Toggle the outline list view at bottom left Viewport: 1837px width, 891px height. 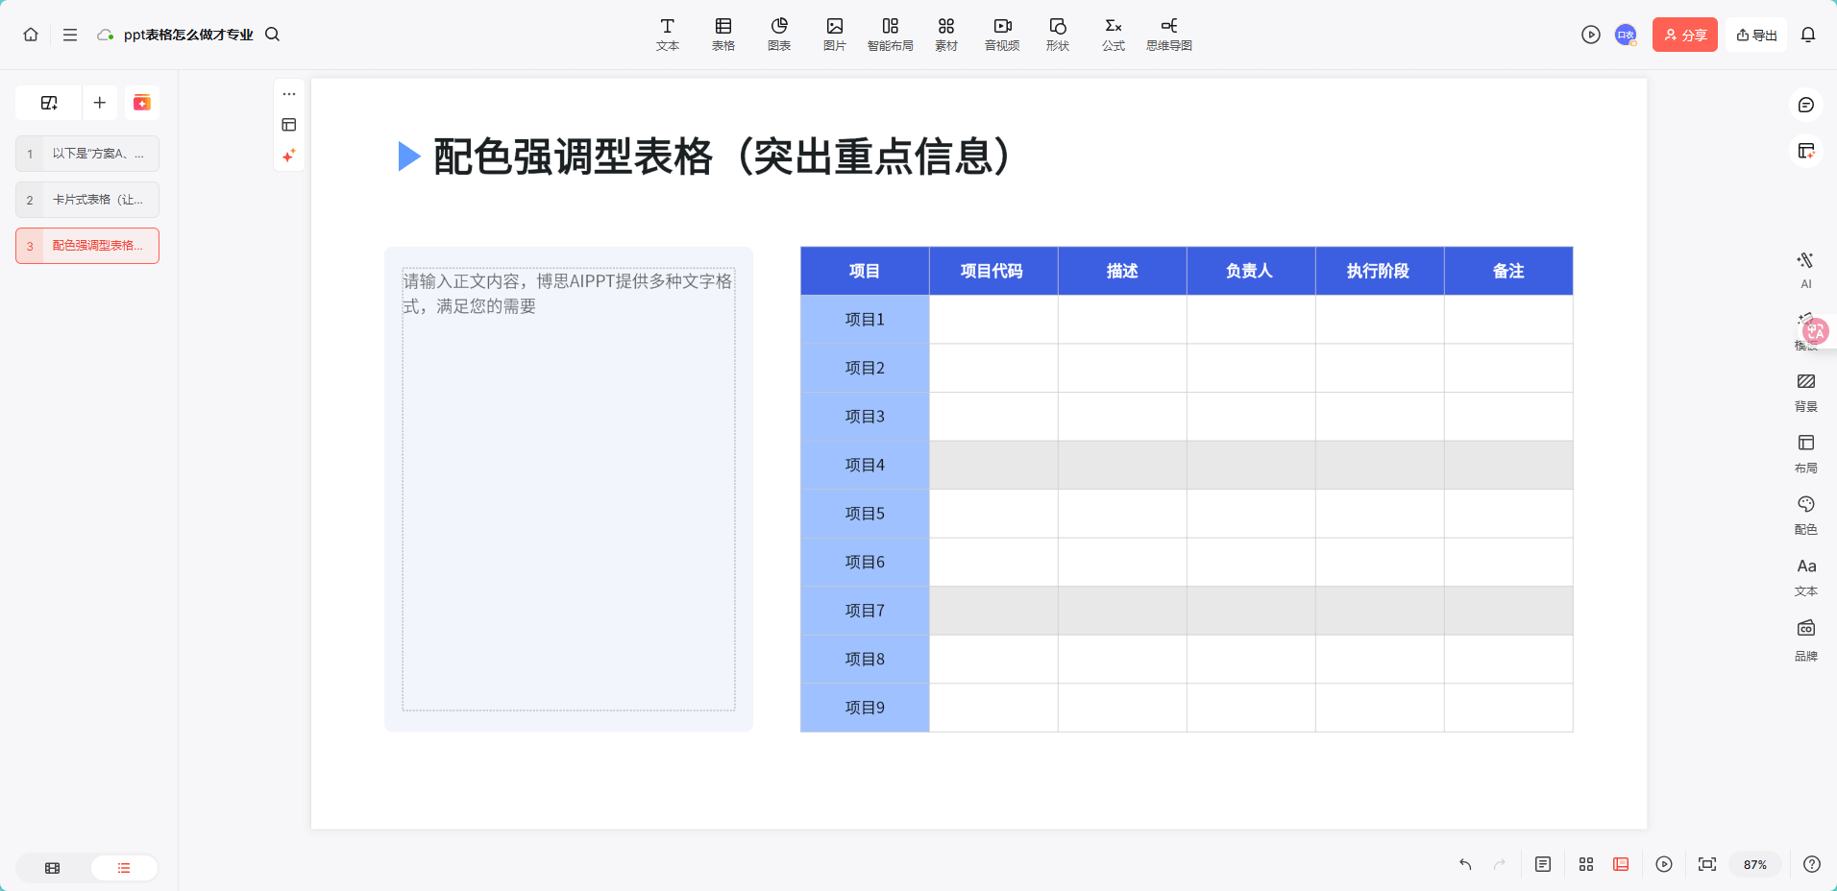(x=124, y=867)
